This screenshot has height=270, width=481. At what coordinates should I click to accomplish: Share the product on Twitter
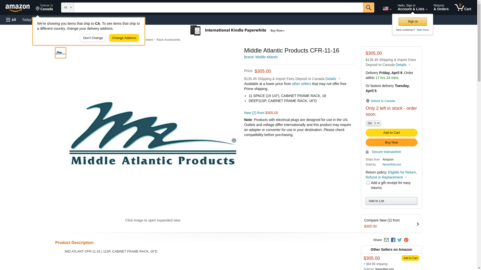coord(400,240)
